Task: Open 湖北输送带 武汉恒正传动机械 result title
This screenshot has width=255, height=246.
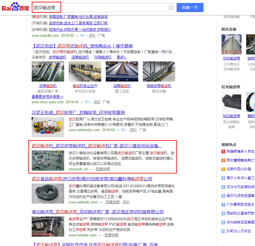Action: pyautogui.click(x=98, y=212)
